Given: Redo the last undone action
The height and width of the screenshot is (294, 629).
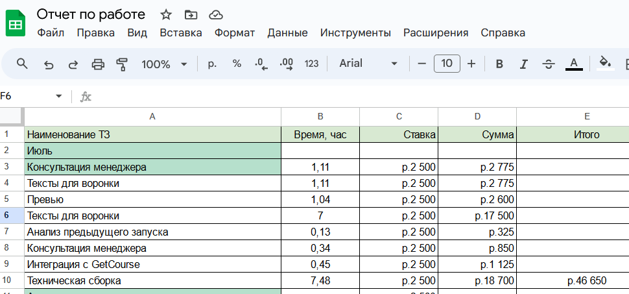Looking at the screenshot, I should [73, 64].
